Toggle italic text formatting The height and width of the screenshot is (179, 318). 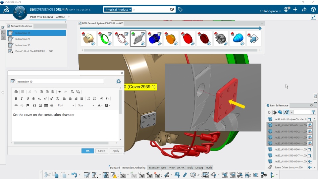(x=22, y=99)
